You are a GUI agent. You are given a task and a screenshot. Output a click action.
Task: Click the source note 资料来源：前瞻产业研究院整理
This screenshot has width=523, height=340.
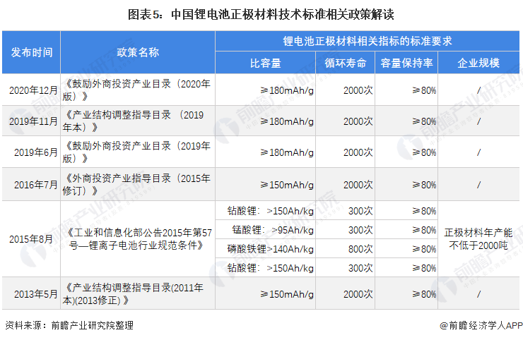(69, 325)
